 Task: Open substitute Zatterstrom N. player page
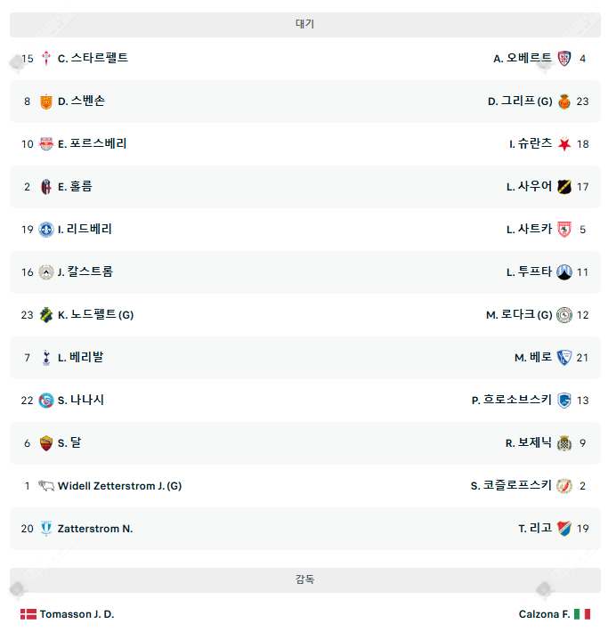[x=95, y=529]
